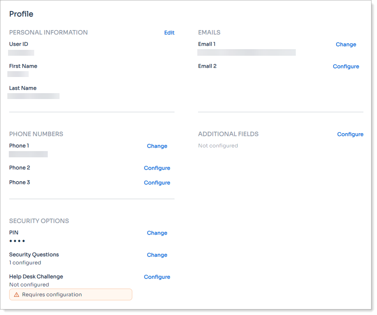Image resolution: width=377 pixels, height=315 pixels.
Task: Configure the Help Desk Challenge
Action: (x=157, y=277)
